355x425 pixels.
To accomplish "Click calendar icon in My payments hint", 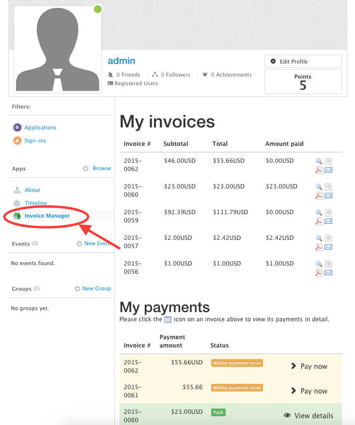I will 168,319.
